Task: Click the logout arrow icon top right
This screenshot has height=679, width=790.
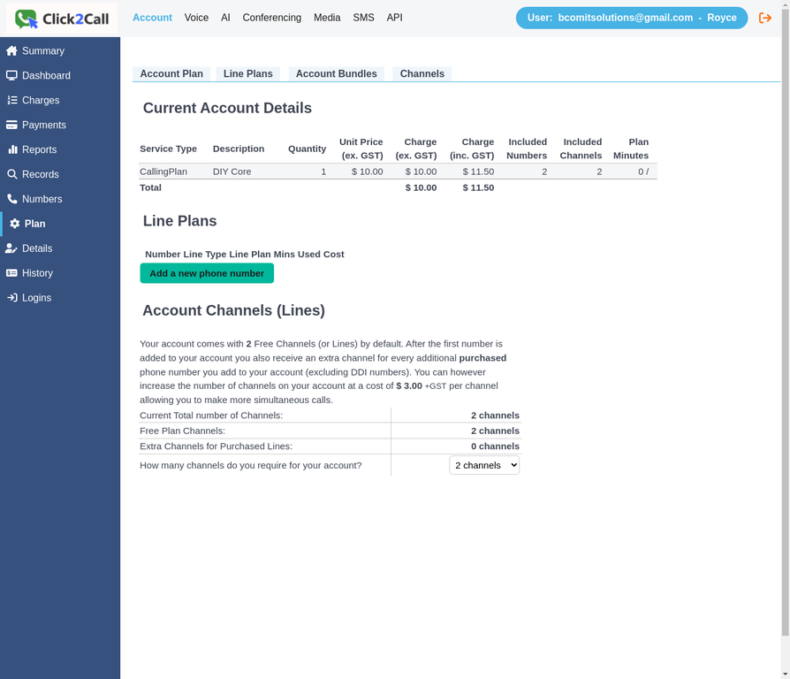Action: 765,18
